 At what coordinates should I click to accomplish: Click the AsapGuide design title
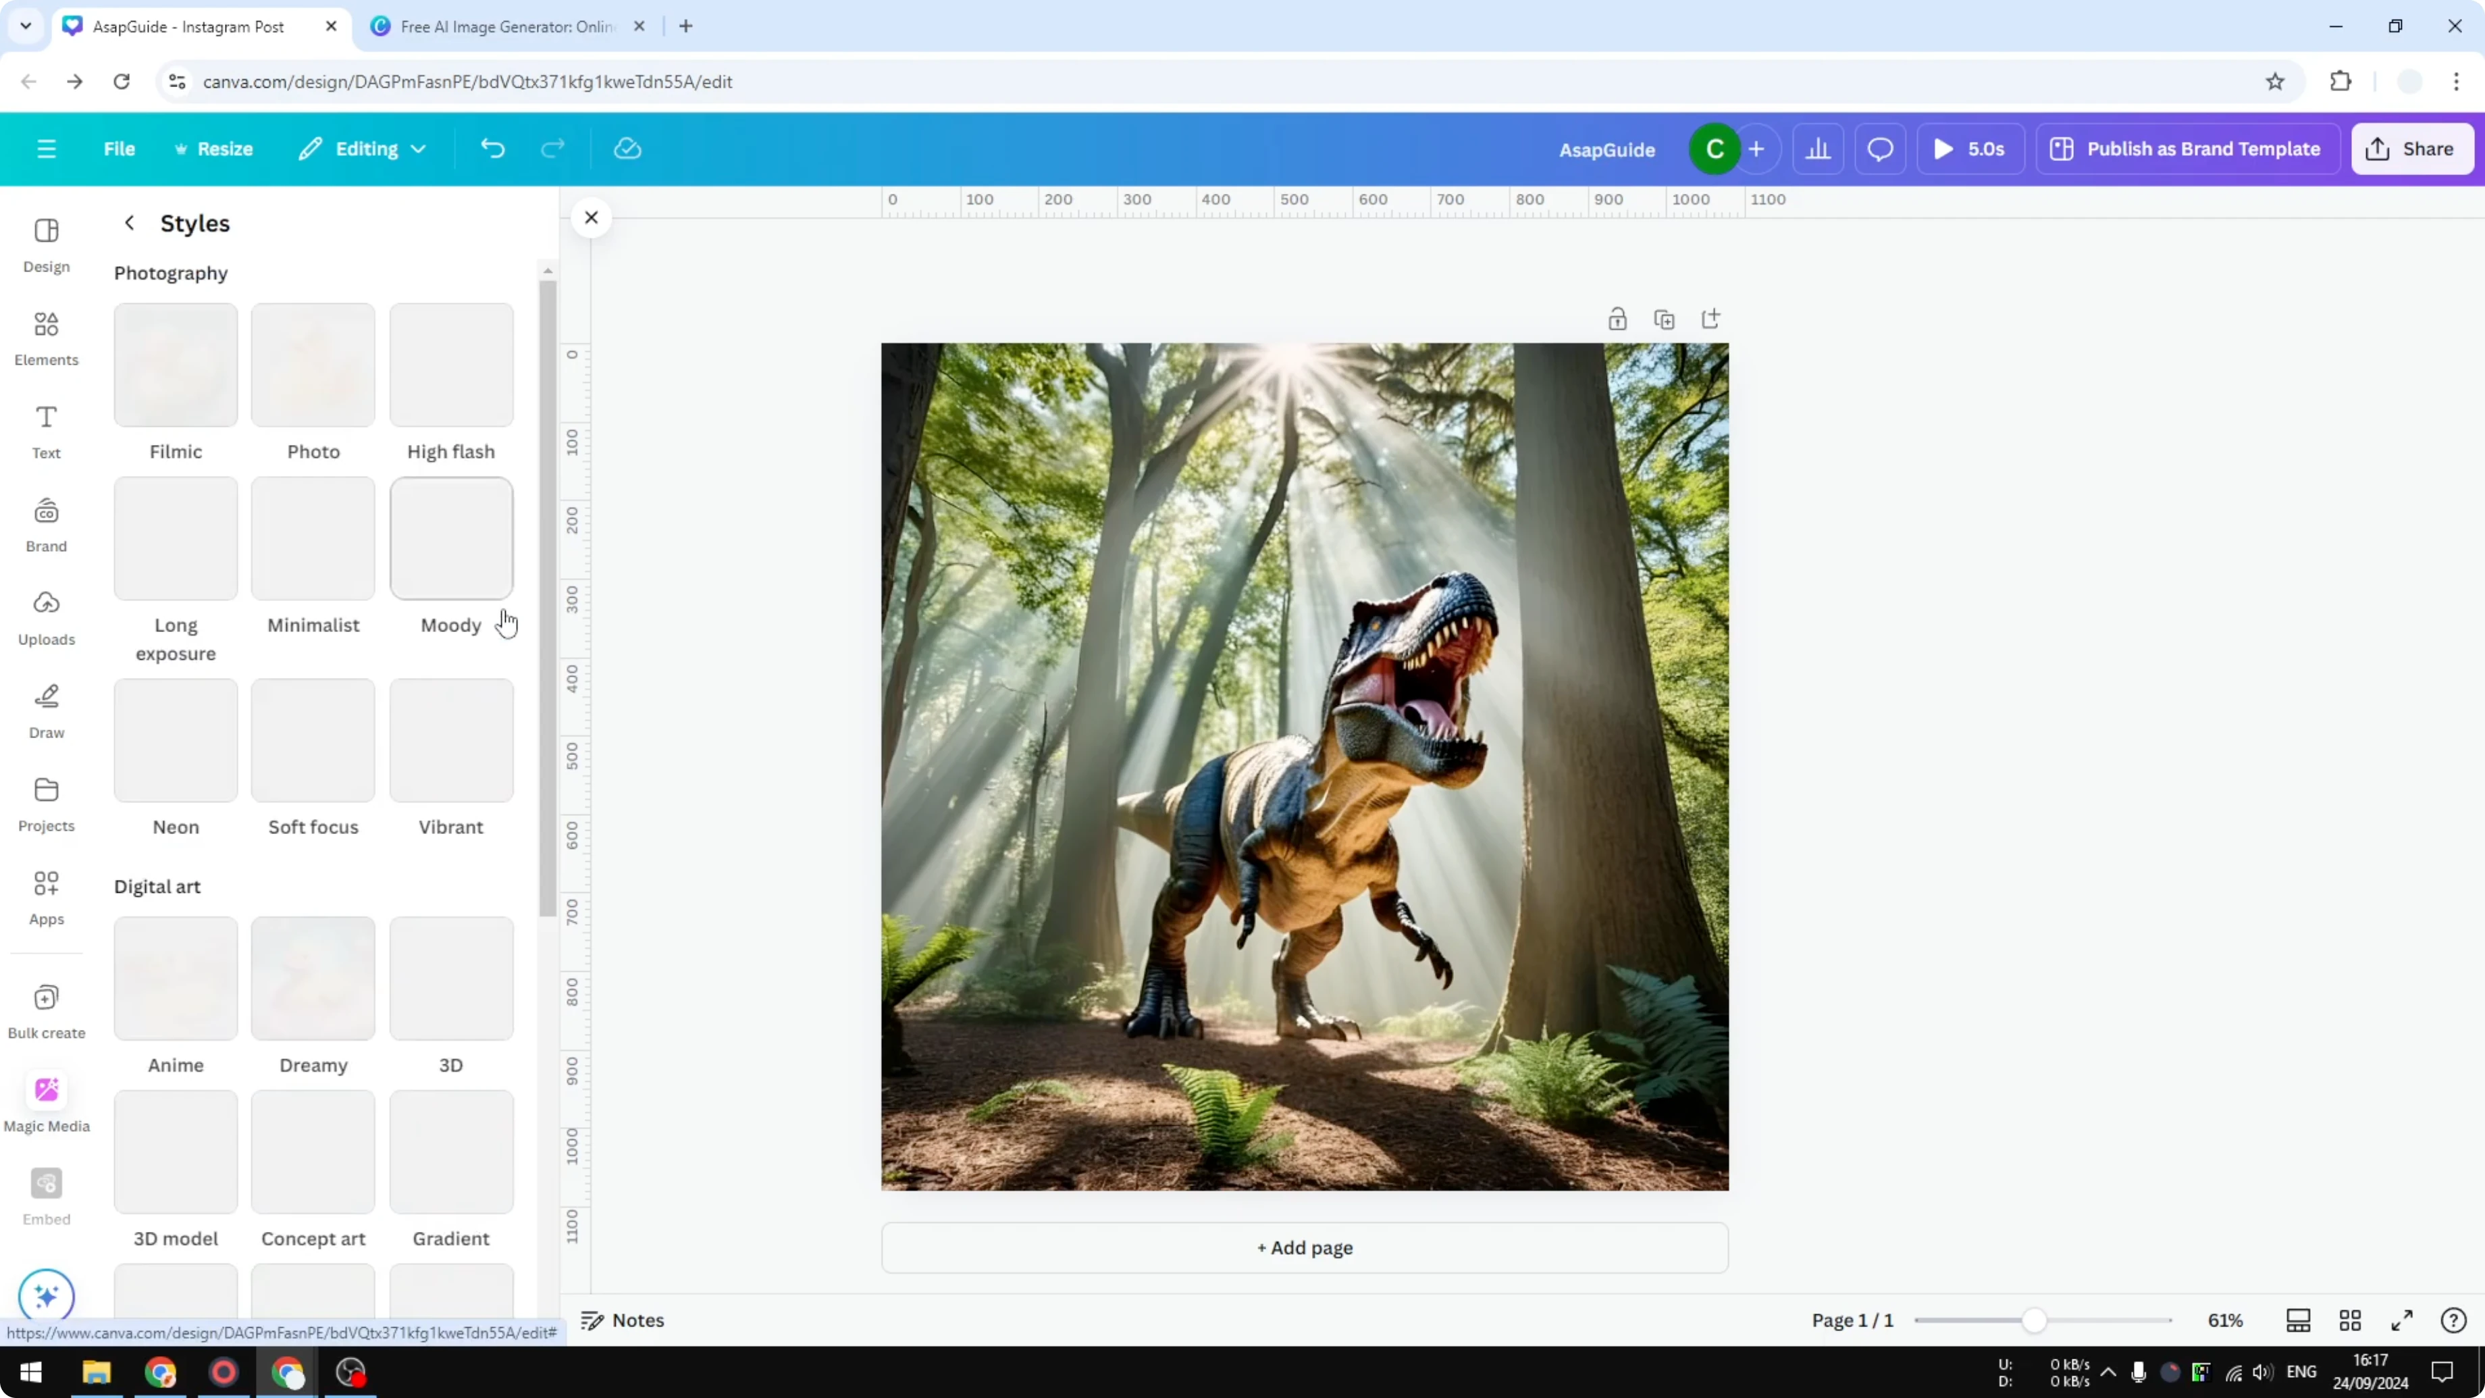1607,149
